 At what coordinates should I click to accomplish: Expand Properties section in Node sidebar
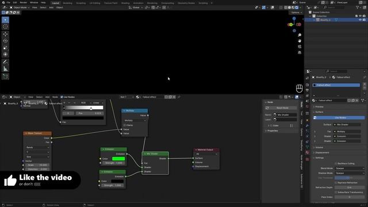coord(272,131)
